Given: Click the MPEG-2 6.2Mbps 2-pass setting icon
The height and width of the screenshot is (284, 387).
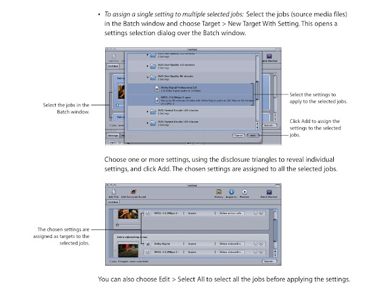Looking at the screenshot, I should (157, 100).
